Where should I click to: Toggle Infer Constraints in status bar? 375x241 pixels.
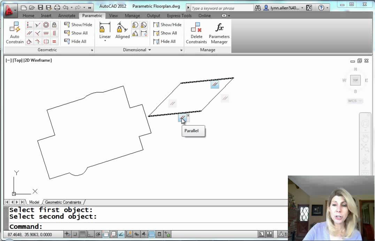[68, 234]
